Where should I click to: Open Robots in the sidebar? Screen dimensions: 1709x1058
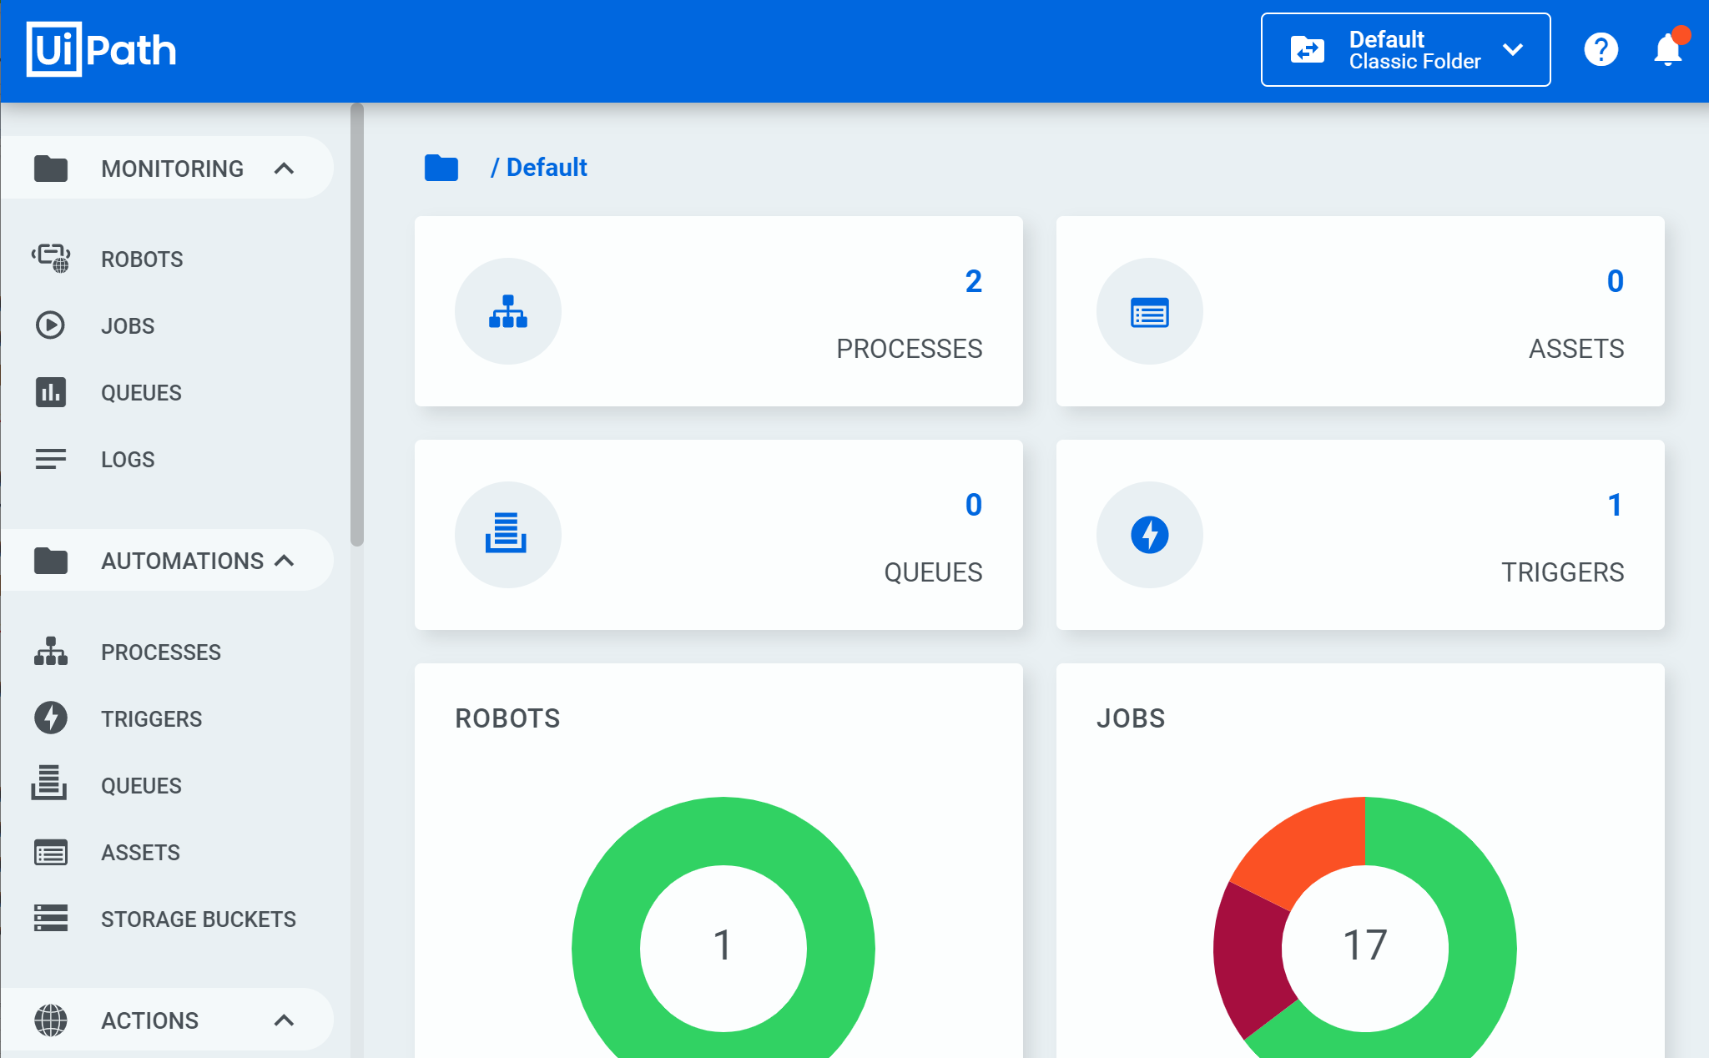[x=142, y=259]
